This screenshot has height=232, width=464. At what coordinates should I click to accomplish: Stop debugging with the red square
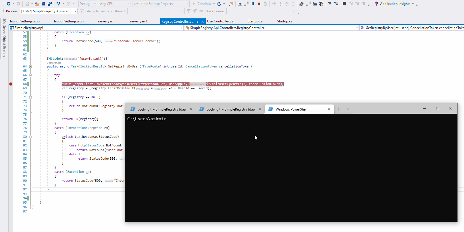point(259,4)
